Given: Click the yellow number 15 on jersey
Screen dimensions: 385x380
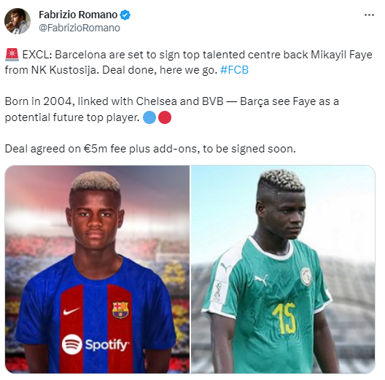Looking at the screenshot, I should pos(284,318).
